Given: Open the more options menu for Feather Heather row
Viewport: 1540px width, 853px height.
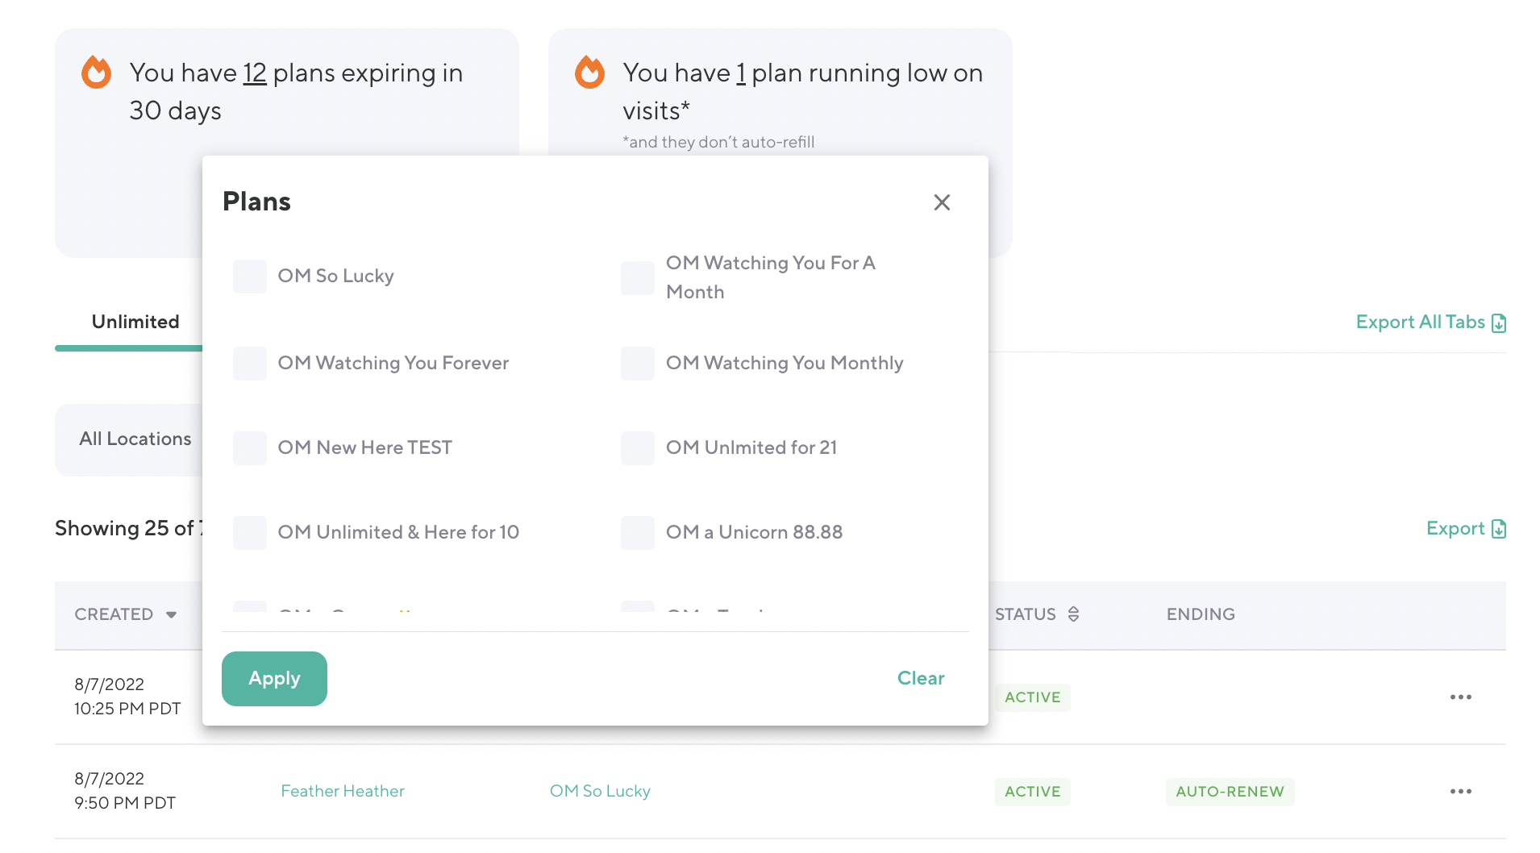Looking at the screenshot, I should point(1460,792).
